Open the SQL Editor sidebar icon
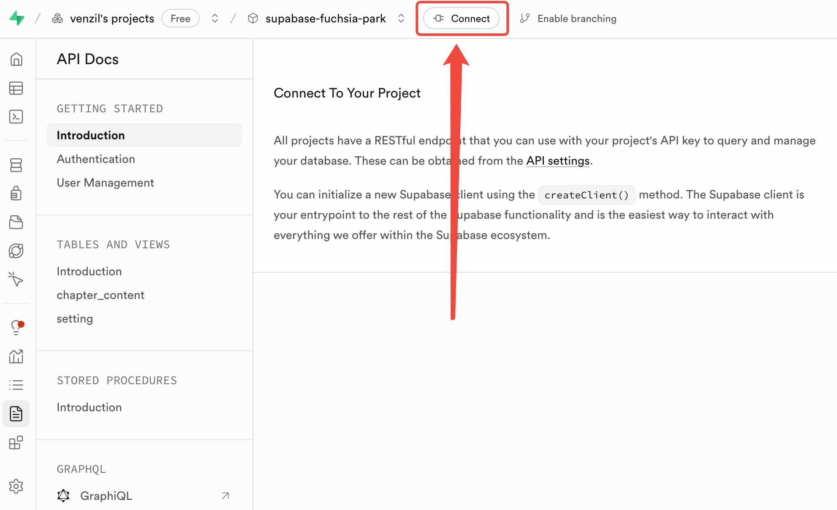 pyautogui.click(x=16, y=117)
